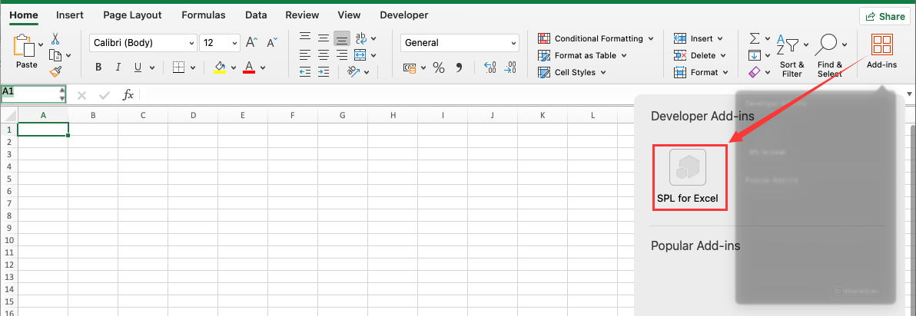
Task: Click the Add-ins ribbon button
Action: (x=881, y=51)
